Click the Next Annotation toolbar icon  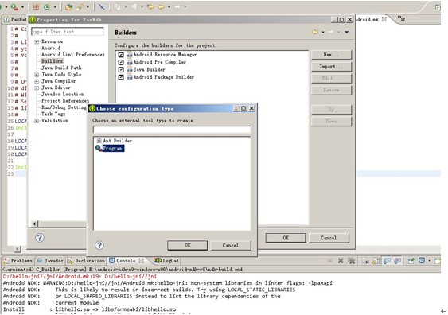point(118,7)
